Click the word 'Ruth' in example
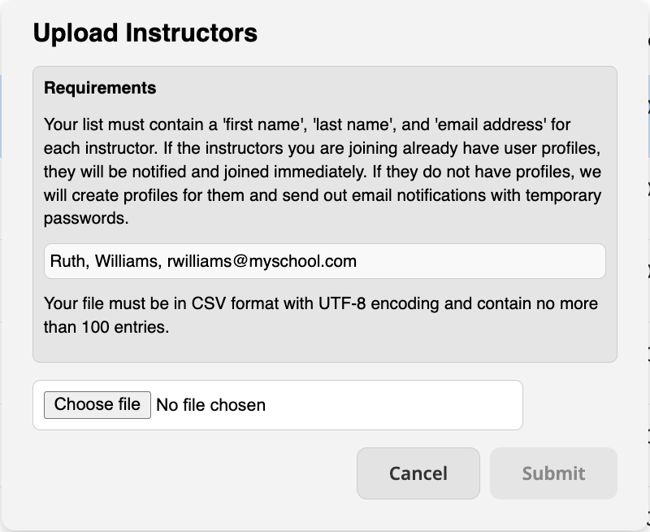This screenshot has width=650, height=532. (x=67, y=261)
